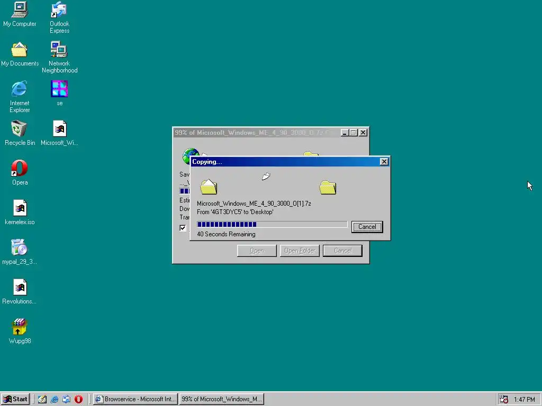The image size is (542, 406).
Task: Click the 1:47 PM system clock
Action: 524,400
